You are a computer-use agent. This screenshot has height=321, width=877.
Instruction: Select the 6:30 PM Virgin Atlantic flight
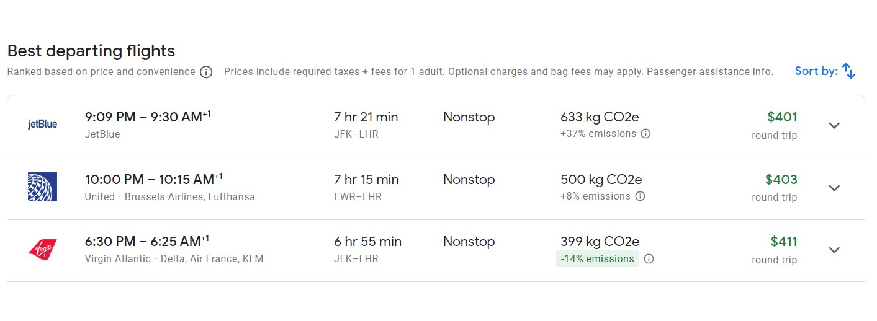pyautogui.click(x=143, y=242)
